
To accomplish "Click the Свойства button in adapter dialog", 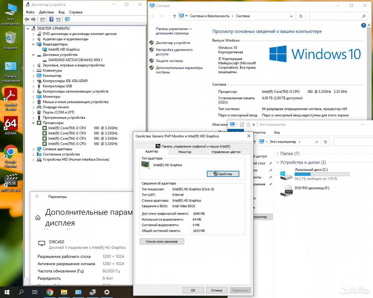I will pyautogui.click(x=223, y=174).
